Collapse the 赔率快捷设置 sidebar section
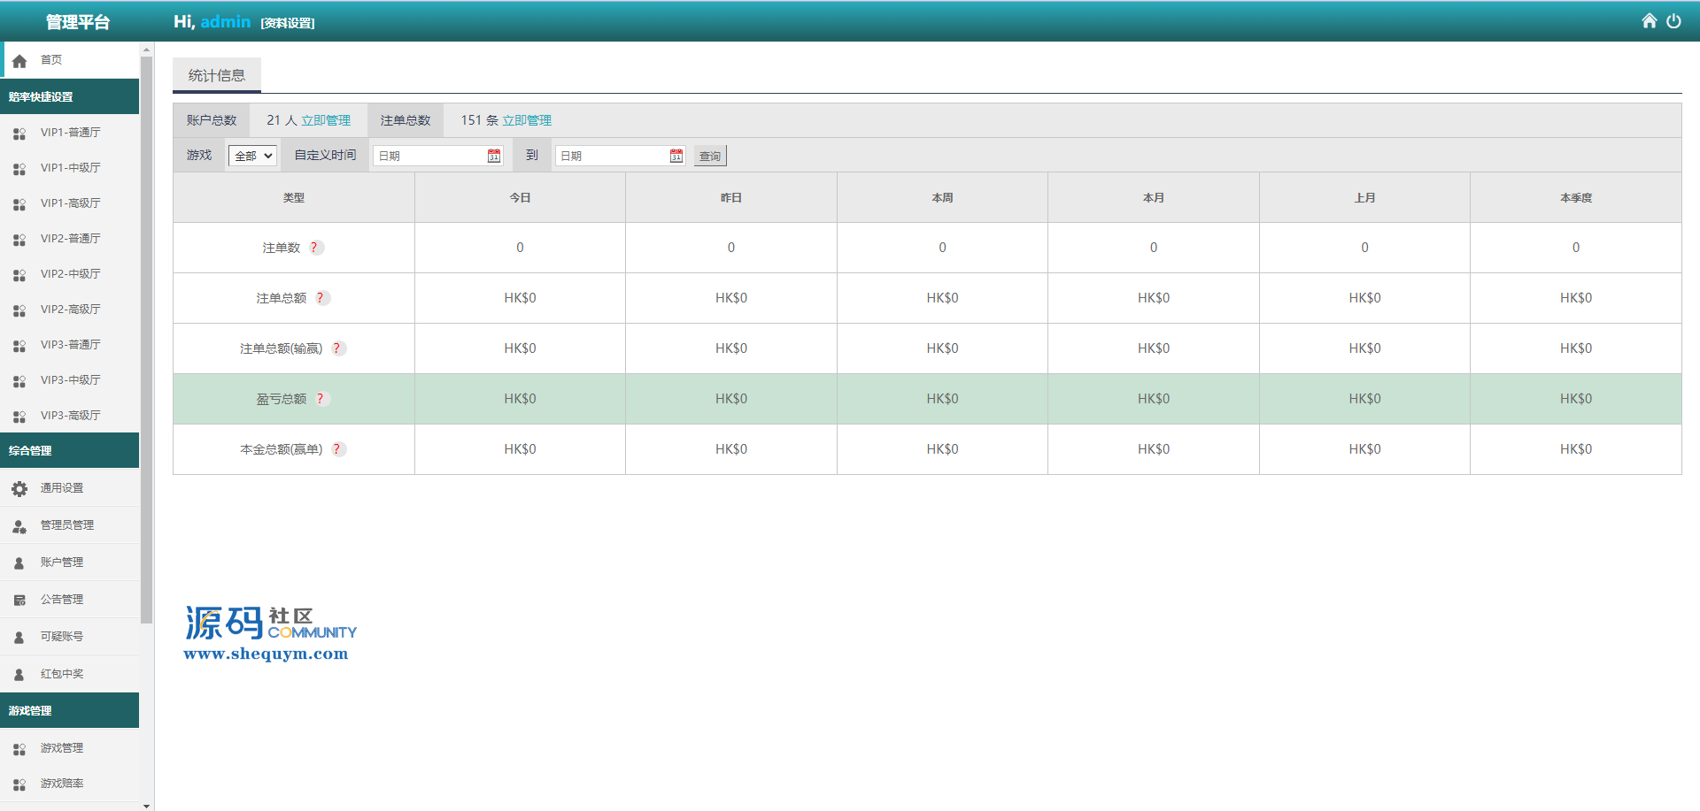1700x811 pixels. tap(70, 96)
